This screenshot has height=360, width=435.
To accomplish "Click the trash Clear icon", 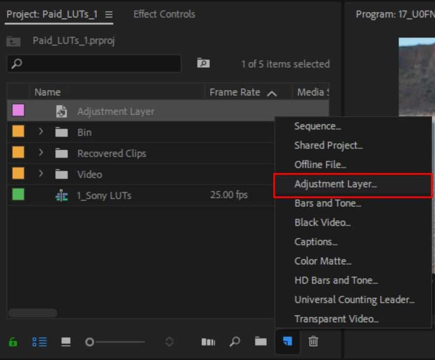I will point(314,341).
